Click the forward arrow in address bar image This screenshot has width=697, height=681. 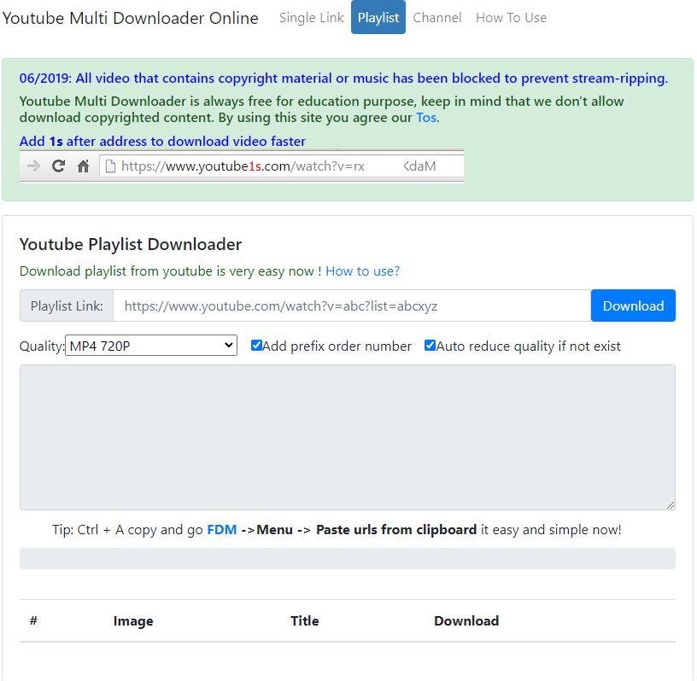[33, 166]
